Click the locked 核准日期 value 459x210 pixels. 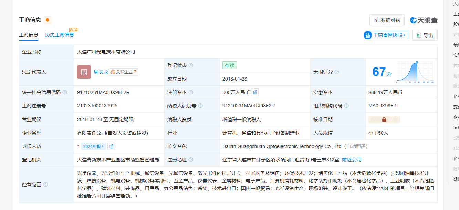click(384, 119)
